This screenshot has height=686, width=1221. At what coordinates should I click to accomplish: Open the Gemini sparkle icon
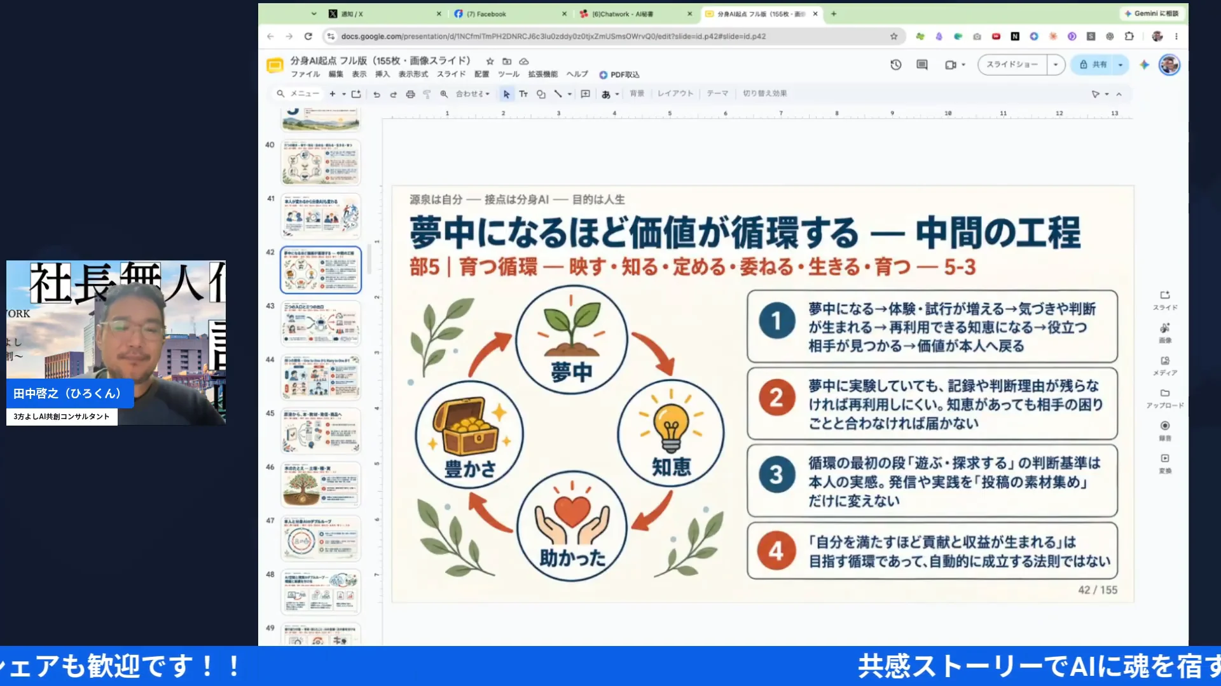[1144, 65]
